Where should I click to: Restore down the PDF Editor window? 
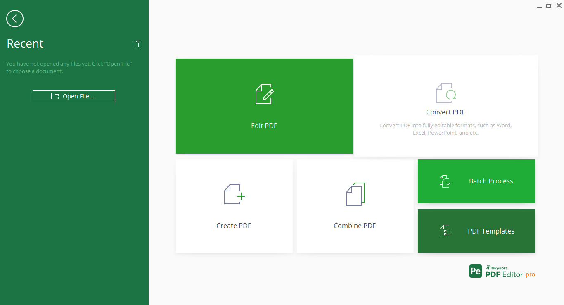pos(549,5)
